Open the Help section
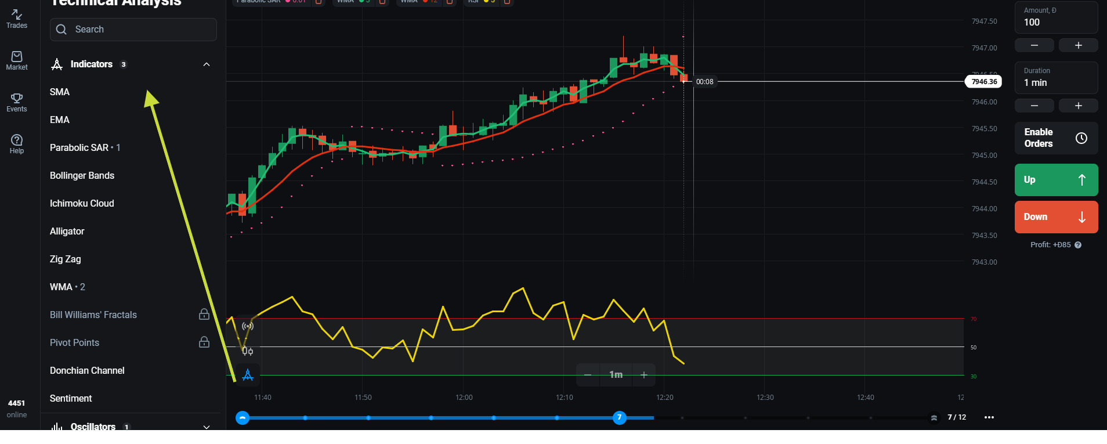The width and height of the screenshot is (1107, 444). 17,144
